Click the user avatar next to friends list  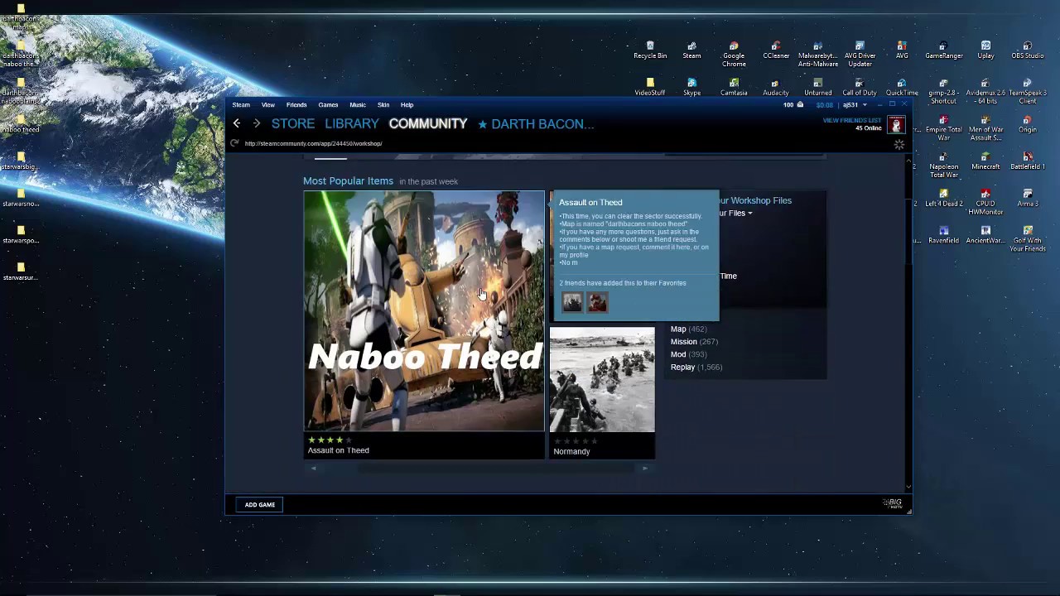click(895, 125)
